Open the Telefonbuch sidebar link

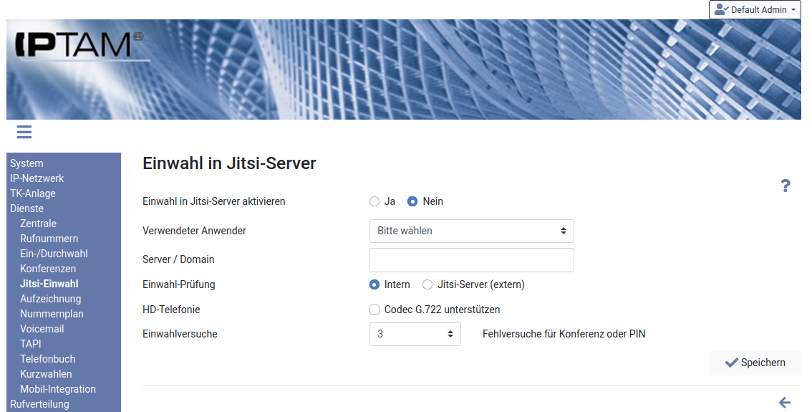coord(47,359)
